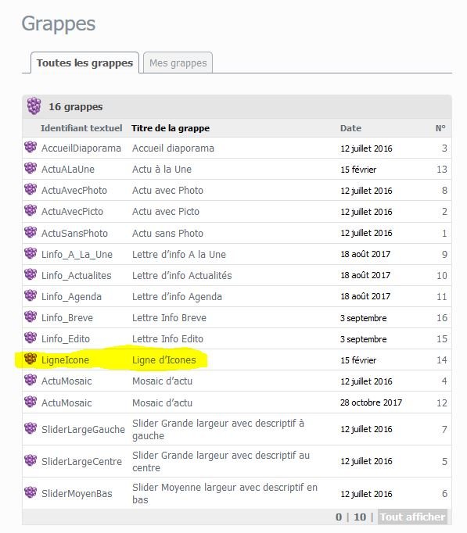This screenshot has height=533, width=467.
Task: Click the orange grape icon beside LigneIcone
Action: click(31, 359)
